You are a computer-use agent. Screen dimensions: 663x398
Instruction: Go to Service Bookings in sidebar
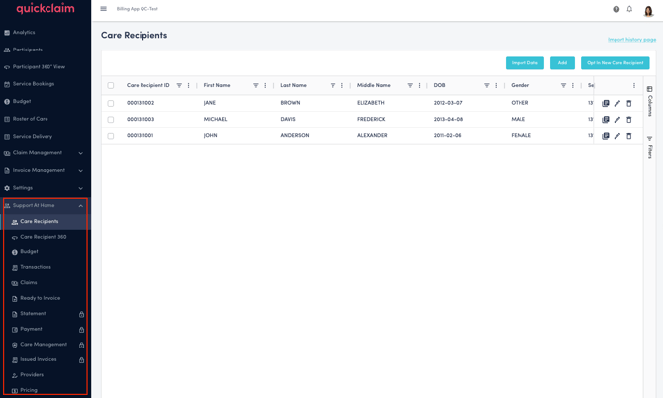(x=34, y=84)
